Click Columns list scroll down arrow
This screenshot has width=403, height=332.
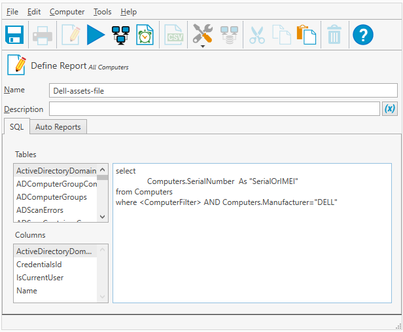pyautogui.click(x=102, y=297)
